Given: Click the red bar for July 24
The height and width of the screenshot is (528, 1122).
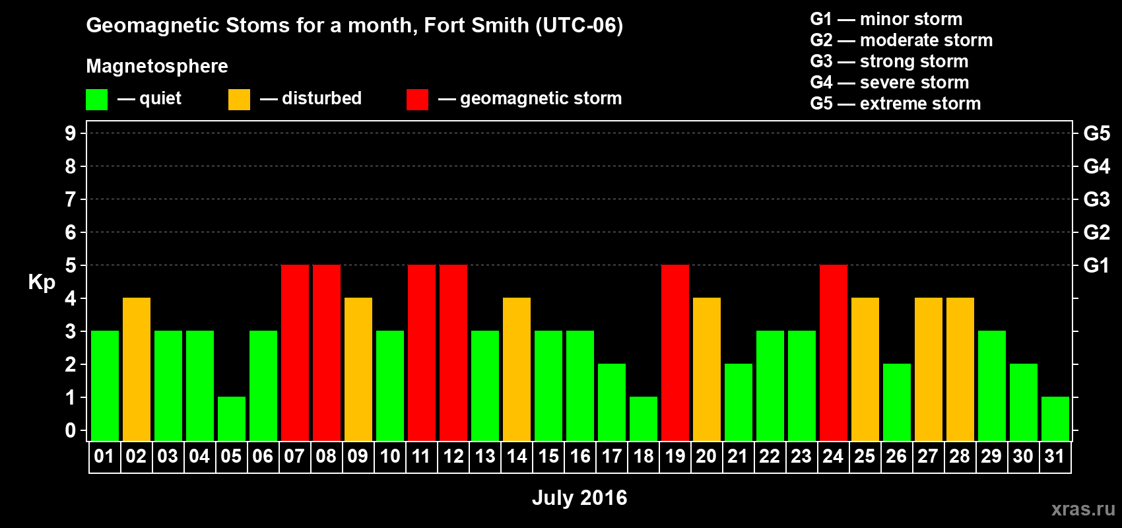Looking at the screenshot, I should [x=834, y=353].
